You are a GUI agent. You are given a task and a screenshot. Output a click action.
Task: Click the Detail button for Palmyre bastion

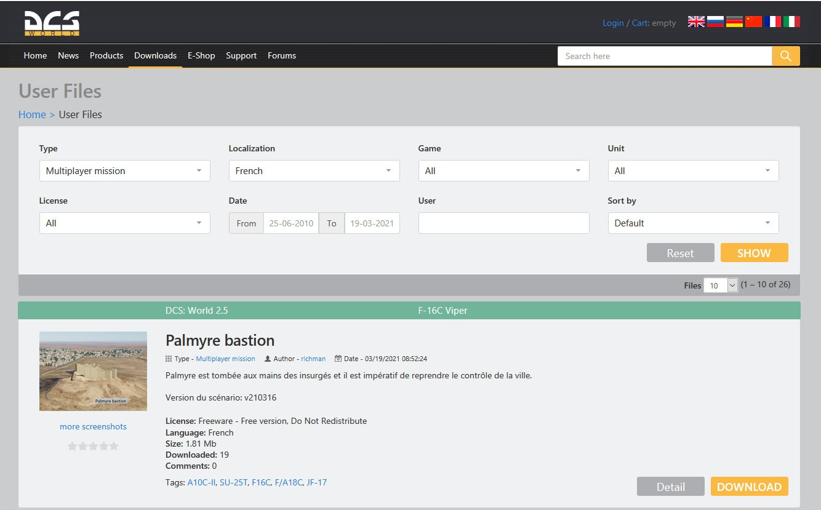pos(670,487)
